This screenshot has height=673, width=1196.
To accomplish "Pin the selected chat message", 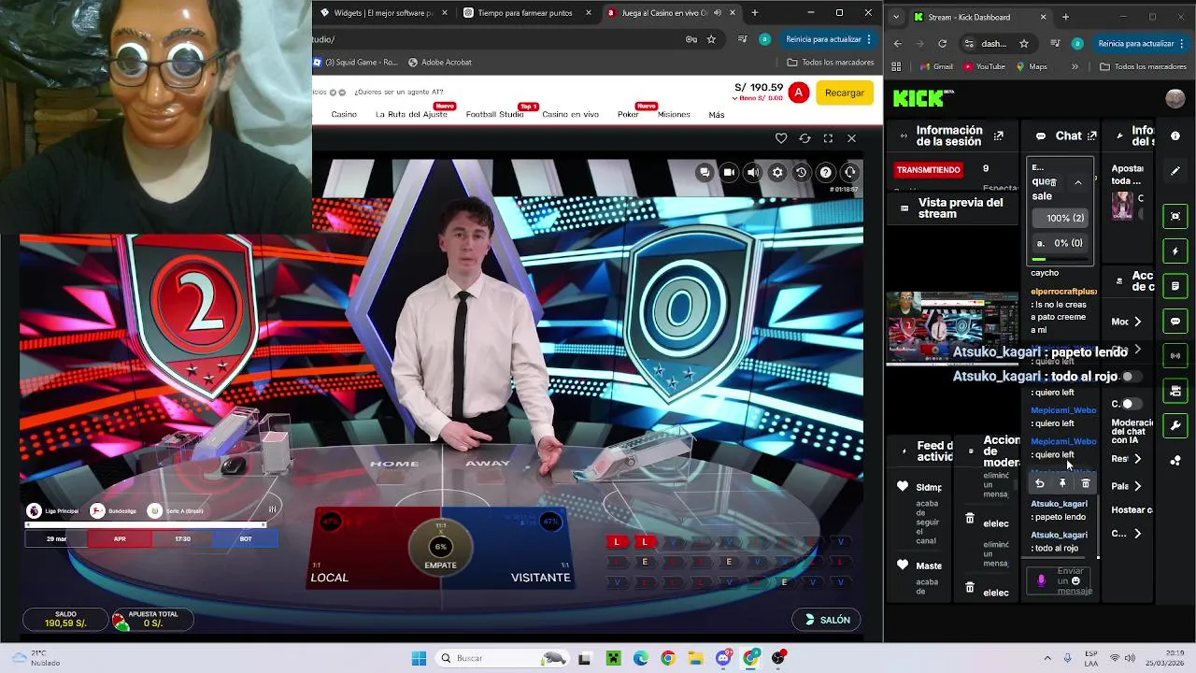I will tap(1062, 483).
